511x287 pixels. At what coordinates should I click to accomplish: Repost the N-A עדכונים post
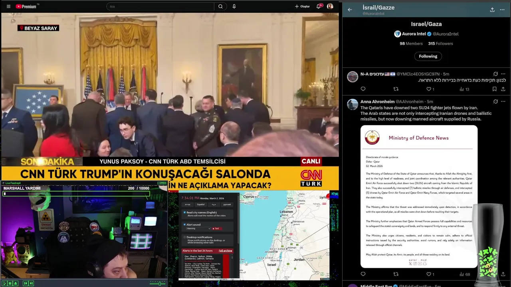tap(396, 89)
